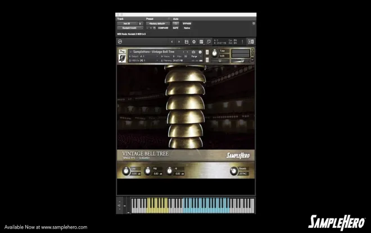Open Kontakt options gear icon
Viewport: 371px width, 233px height.
pos(194,42)
